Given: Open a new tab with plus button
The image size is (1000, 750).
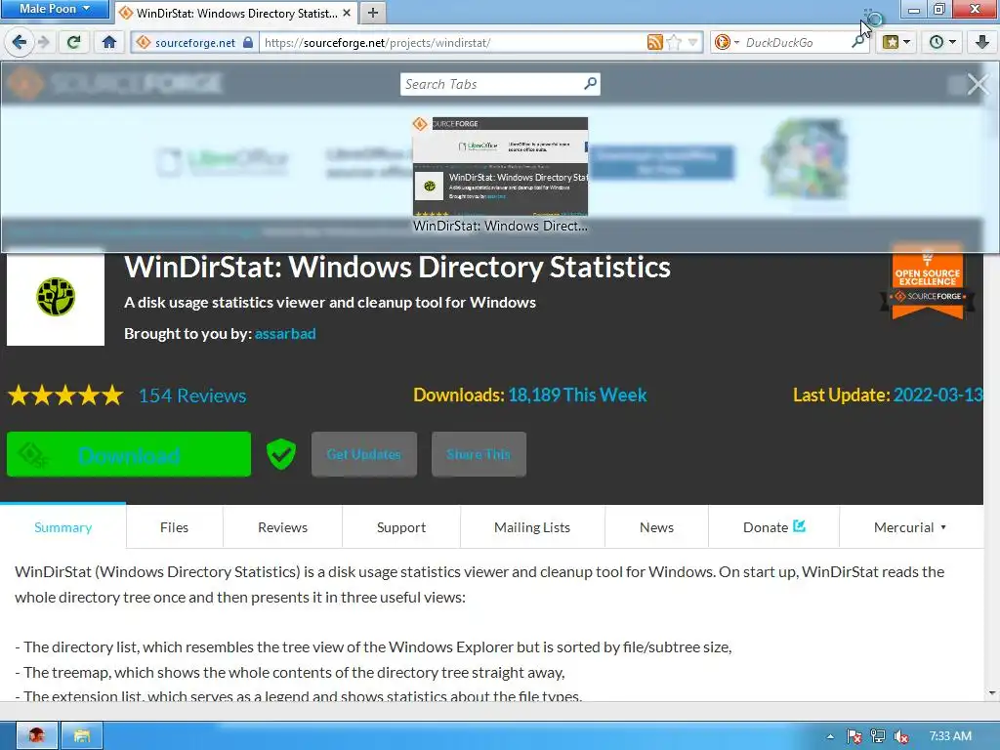Looking at the screenshot, I should coord(373,13).
